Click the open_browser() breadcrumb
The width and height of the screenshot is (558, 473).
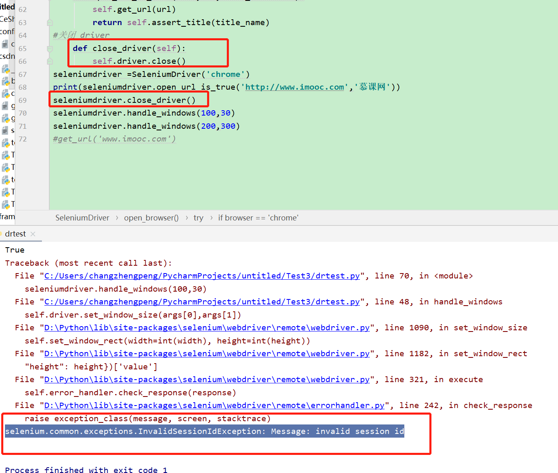pos(151,218)
